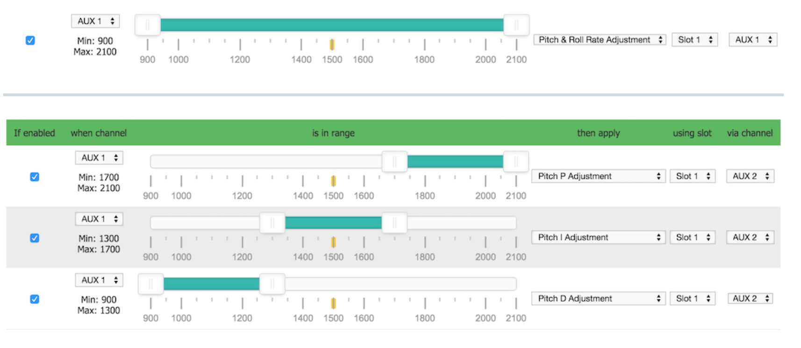Click the teal range bar of the Pitch I slider

[333, 223]
